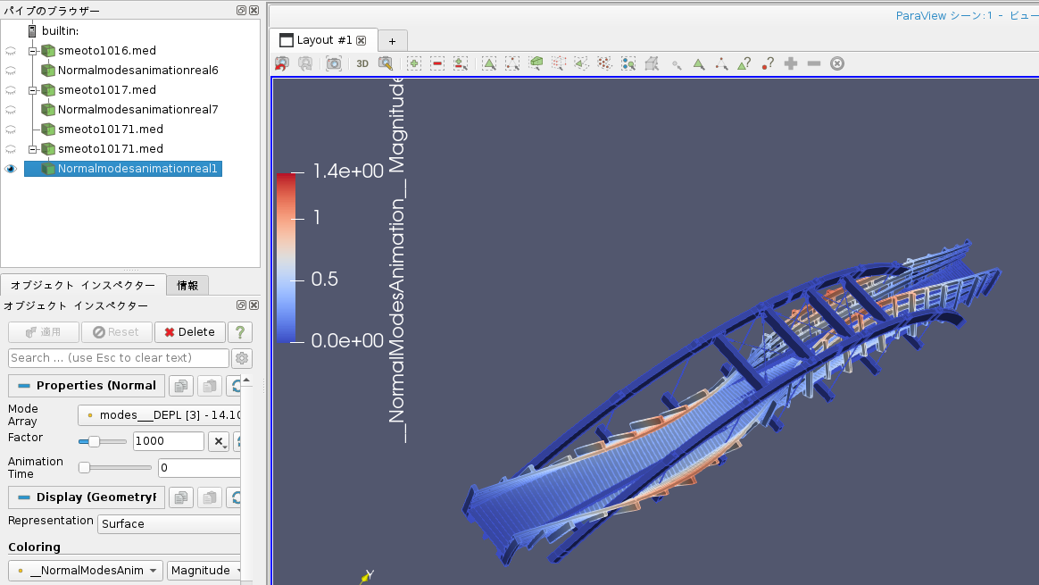The width and height of the screenshot is (1039, 585).
Task: Click the green help question mark button
Action: (x=239, y=332)
